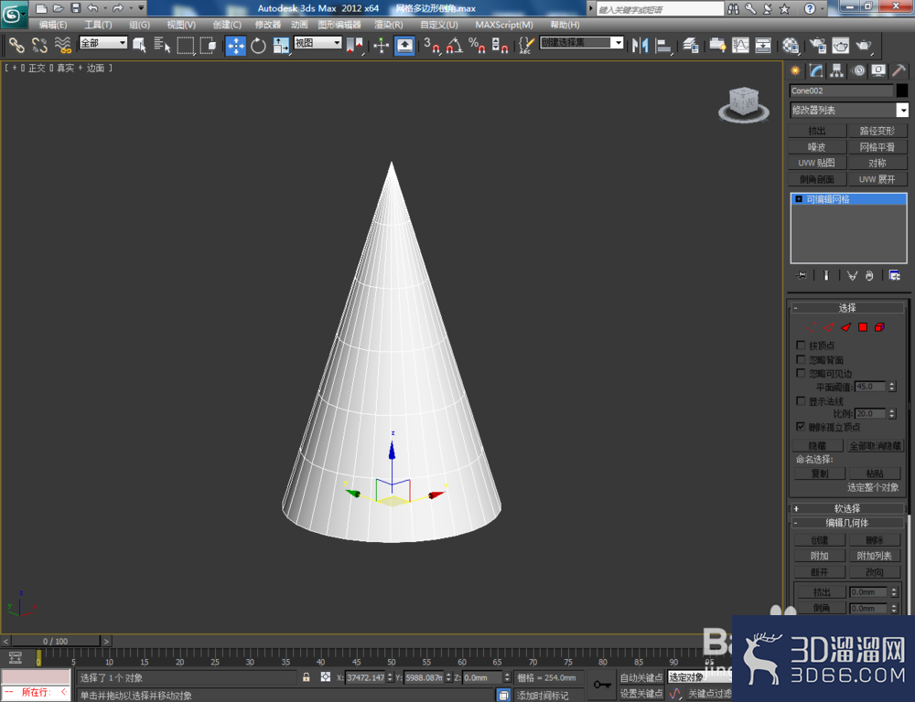Collapse the 编辑几何体 rollout

[x=846, y=523]
